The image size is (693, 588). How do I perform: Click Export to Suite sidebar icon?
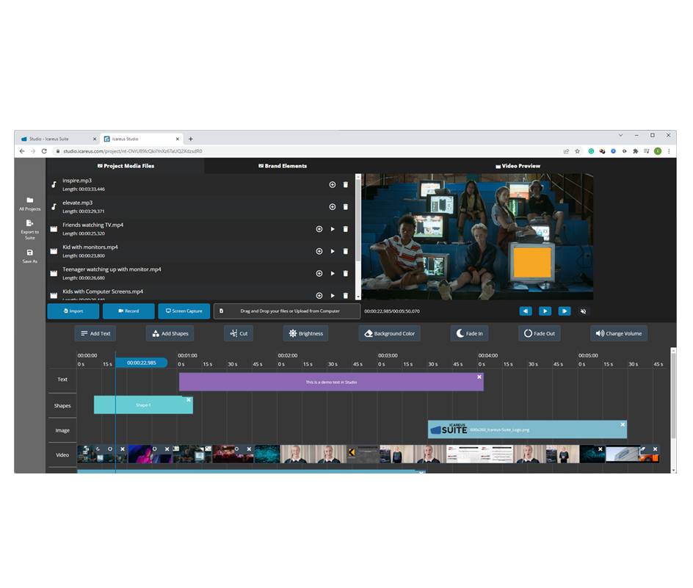29,230
